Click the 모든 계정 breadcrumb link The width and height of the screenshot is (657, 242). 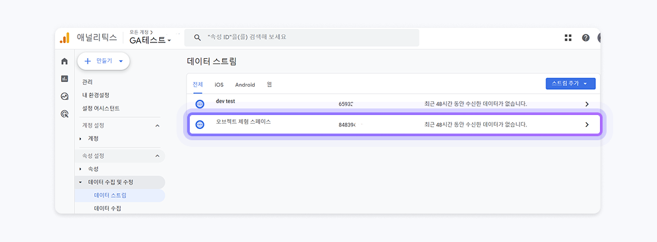click(x=141, y=32)
